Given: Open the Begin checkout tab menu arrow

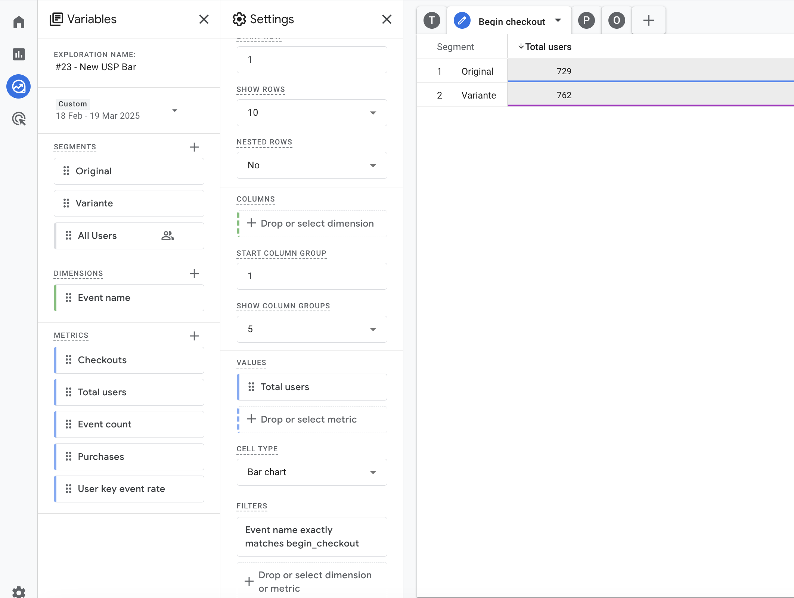Looking at the screenshot, I should click(x=558, y=21).
